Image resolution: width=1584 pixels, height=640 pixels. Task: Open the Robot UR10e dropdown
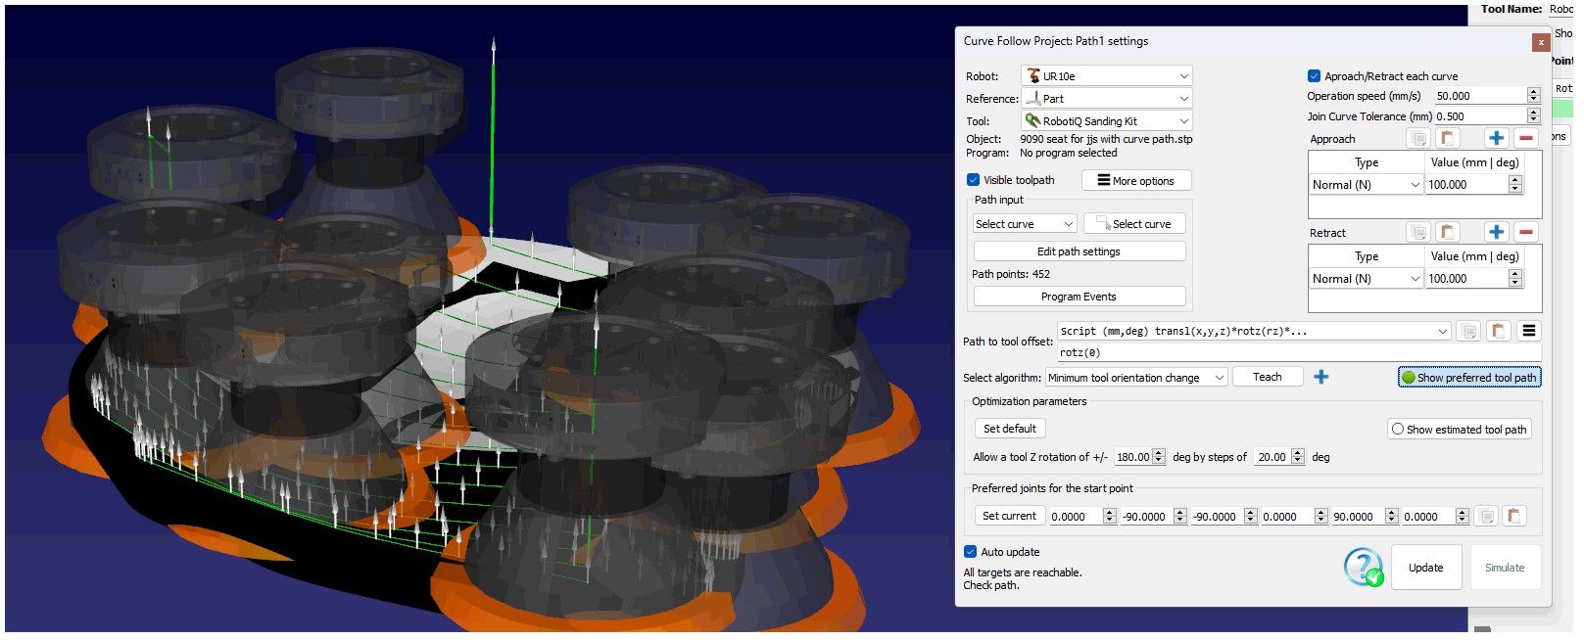1106,76
